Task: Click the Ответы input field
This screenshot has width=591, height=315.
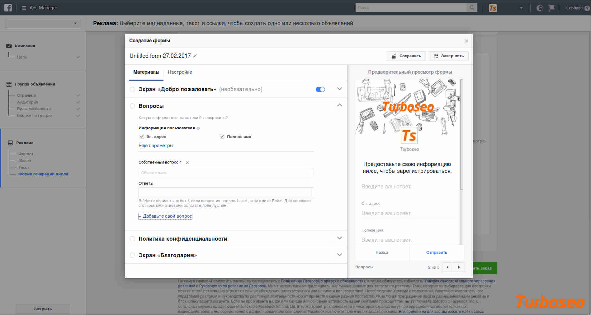Action: 226,193
